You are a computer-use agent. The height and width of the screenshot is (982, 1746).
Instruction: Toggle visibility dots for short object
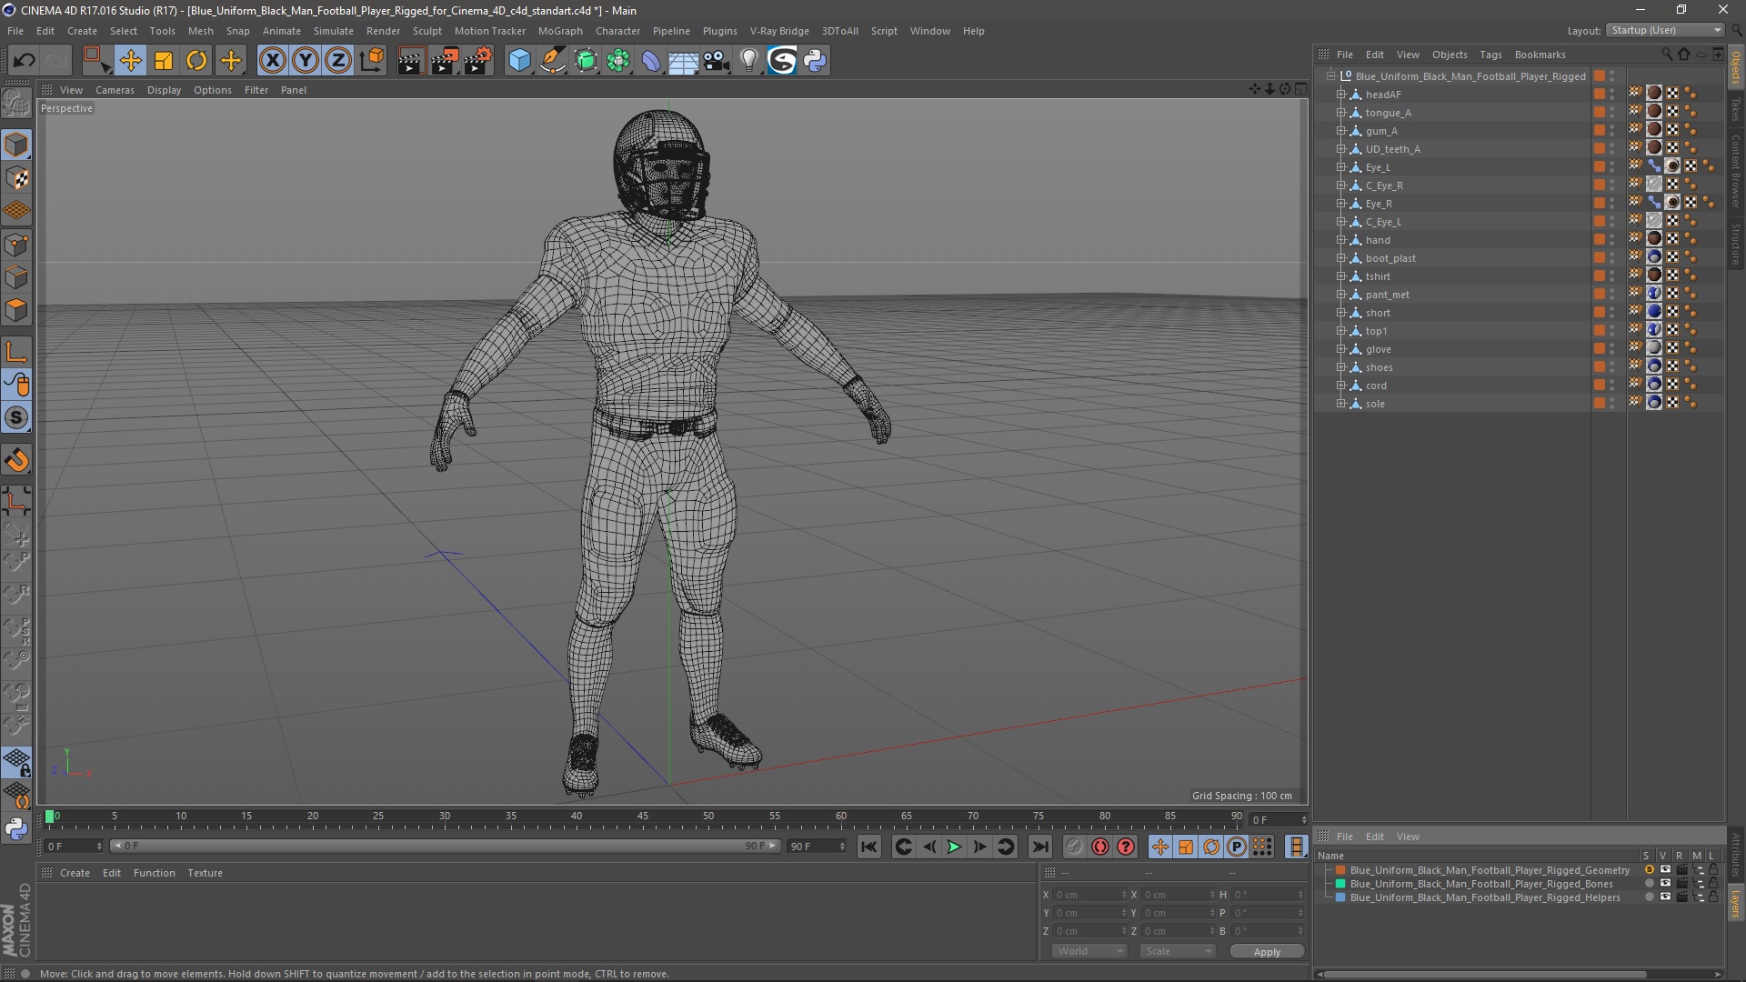1612,312
